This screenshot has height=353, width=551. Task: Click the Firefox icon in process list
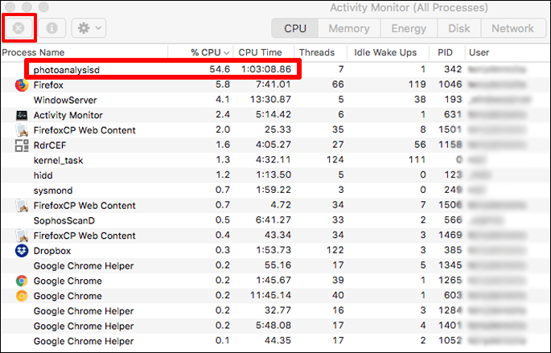click(x=22, y=84)
